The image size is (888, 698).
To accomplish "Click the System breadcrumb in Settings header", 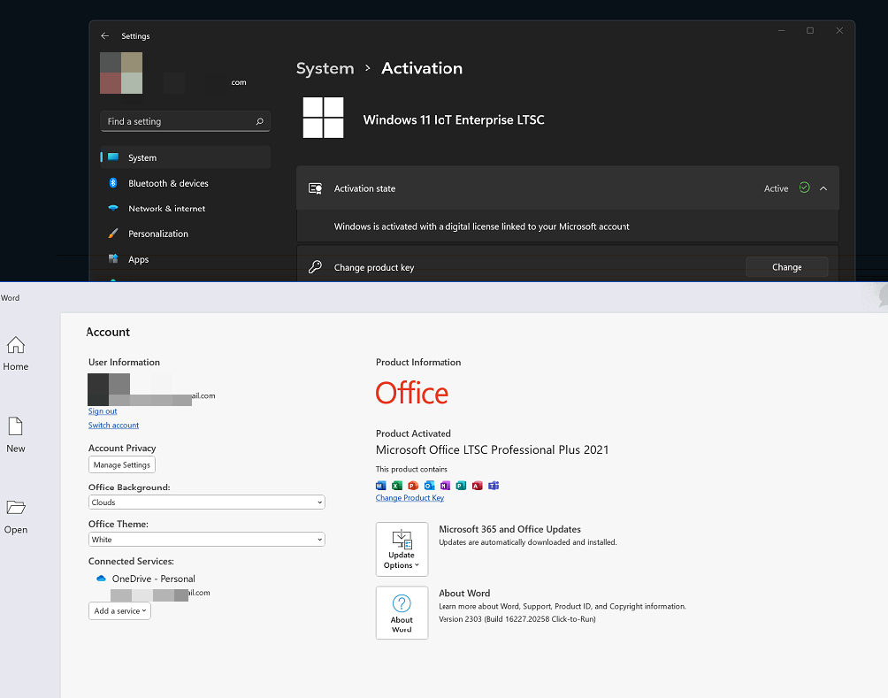I will click(325, 68).
